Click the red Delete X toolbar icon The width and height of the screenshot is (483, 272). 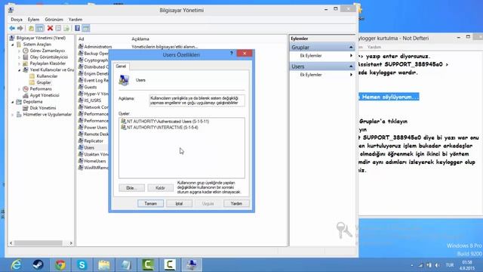(x=50, y=29)
